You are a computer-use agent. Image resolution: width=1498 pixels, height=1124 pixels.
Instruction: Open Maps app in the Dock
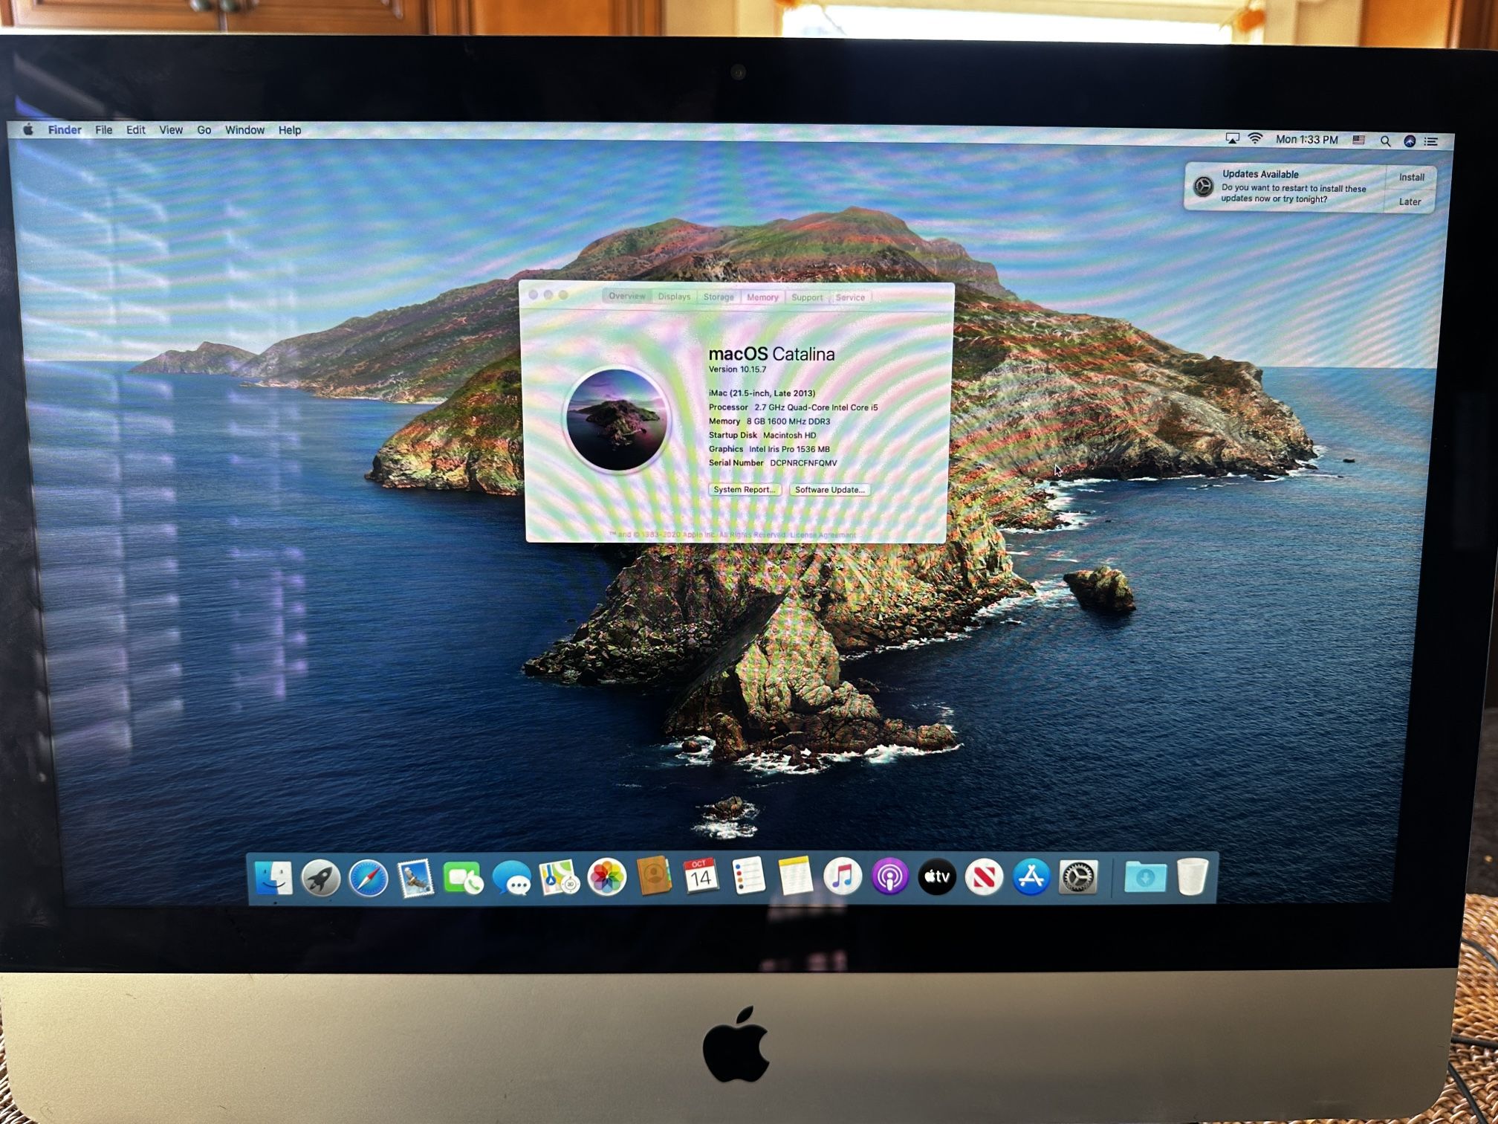tap(560, 878)
